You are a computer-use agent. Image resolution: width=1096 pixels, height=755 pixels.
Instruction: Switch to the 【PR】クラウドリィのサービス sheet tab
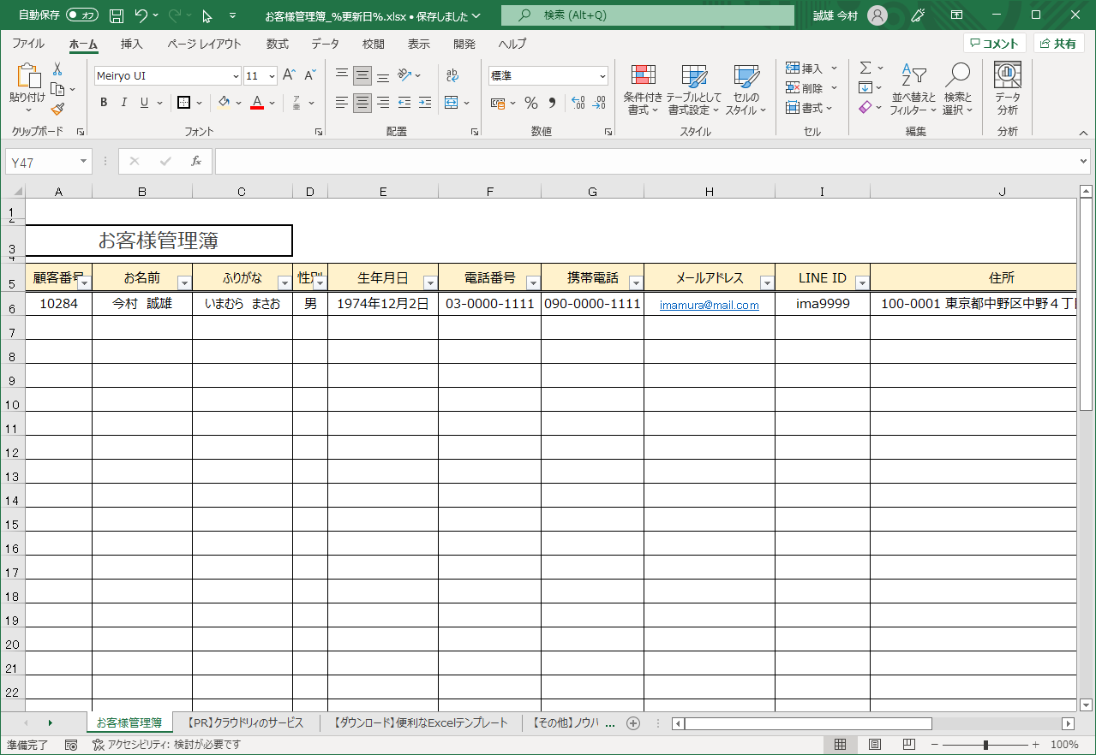pyautogui.click(x=245, y=723)
